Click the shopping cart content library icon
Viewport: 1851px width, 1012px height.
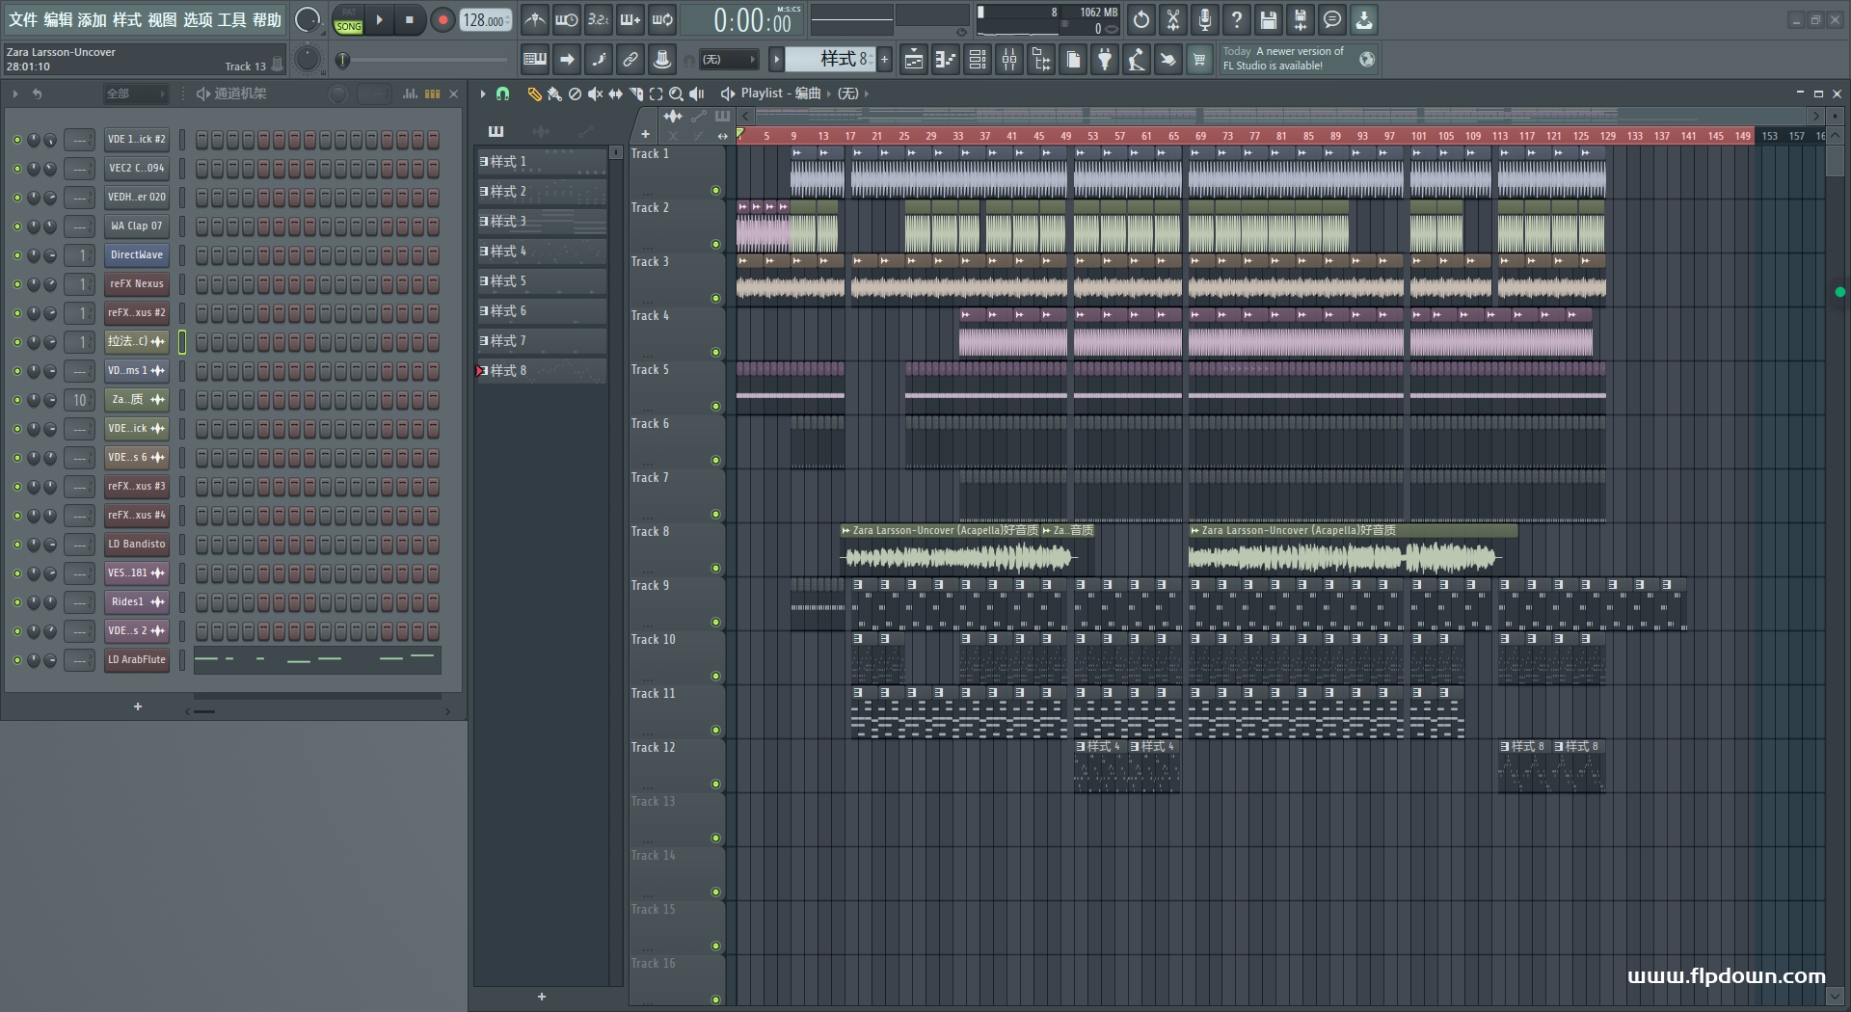click(1199, 60)
